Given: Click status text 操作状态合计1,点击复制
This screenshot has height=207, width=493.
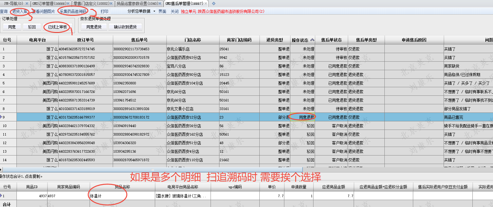Looking at the screenshot, I should pos(21,176).
